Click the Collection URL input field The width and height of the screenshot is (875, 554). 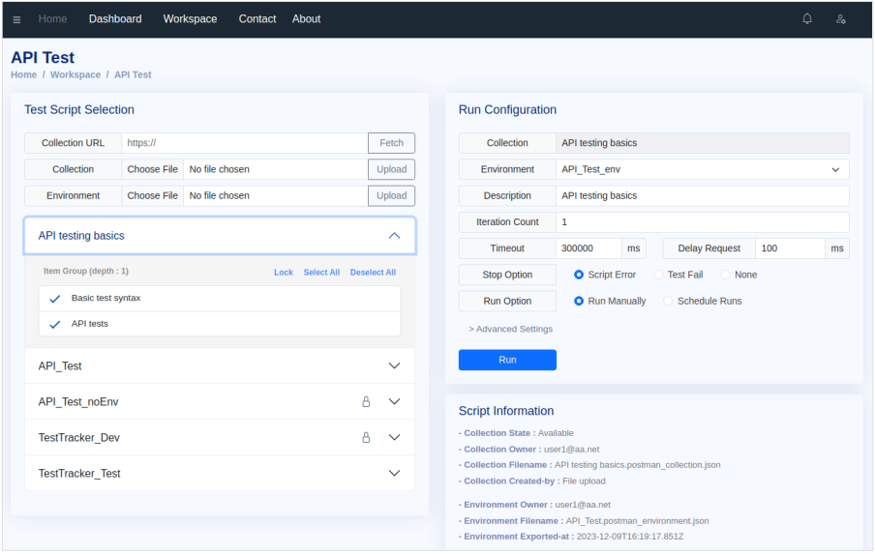[x=244, y=143]
